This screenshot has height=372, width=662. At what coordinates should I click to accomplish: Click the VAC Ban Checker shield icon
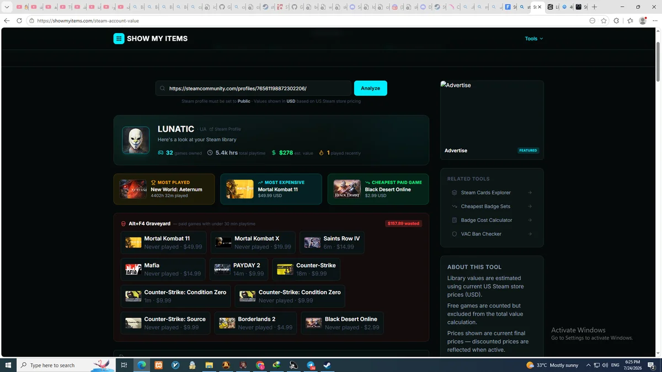pos(455,234)
